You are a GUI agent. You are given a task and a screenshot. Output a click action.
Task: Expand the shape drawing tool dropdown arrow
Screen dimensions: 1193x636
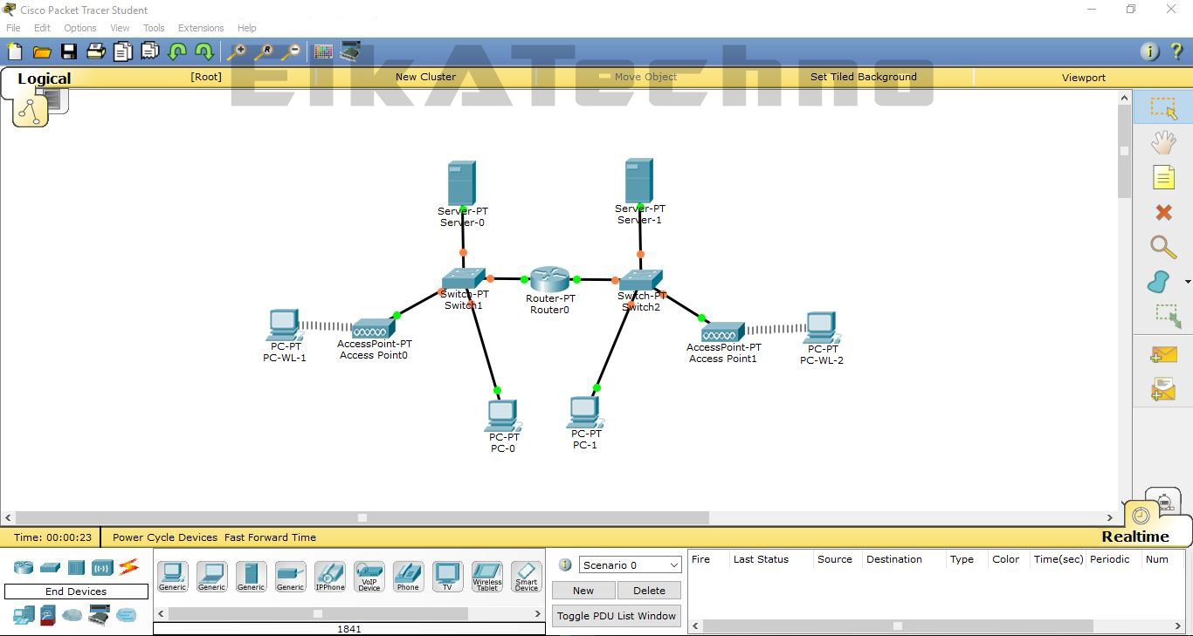click(x=1186, y=281)
